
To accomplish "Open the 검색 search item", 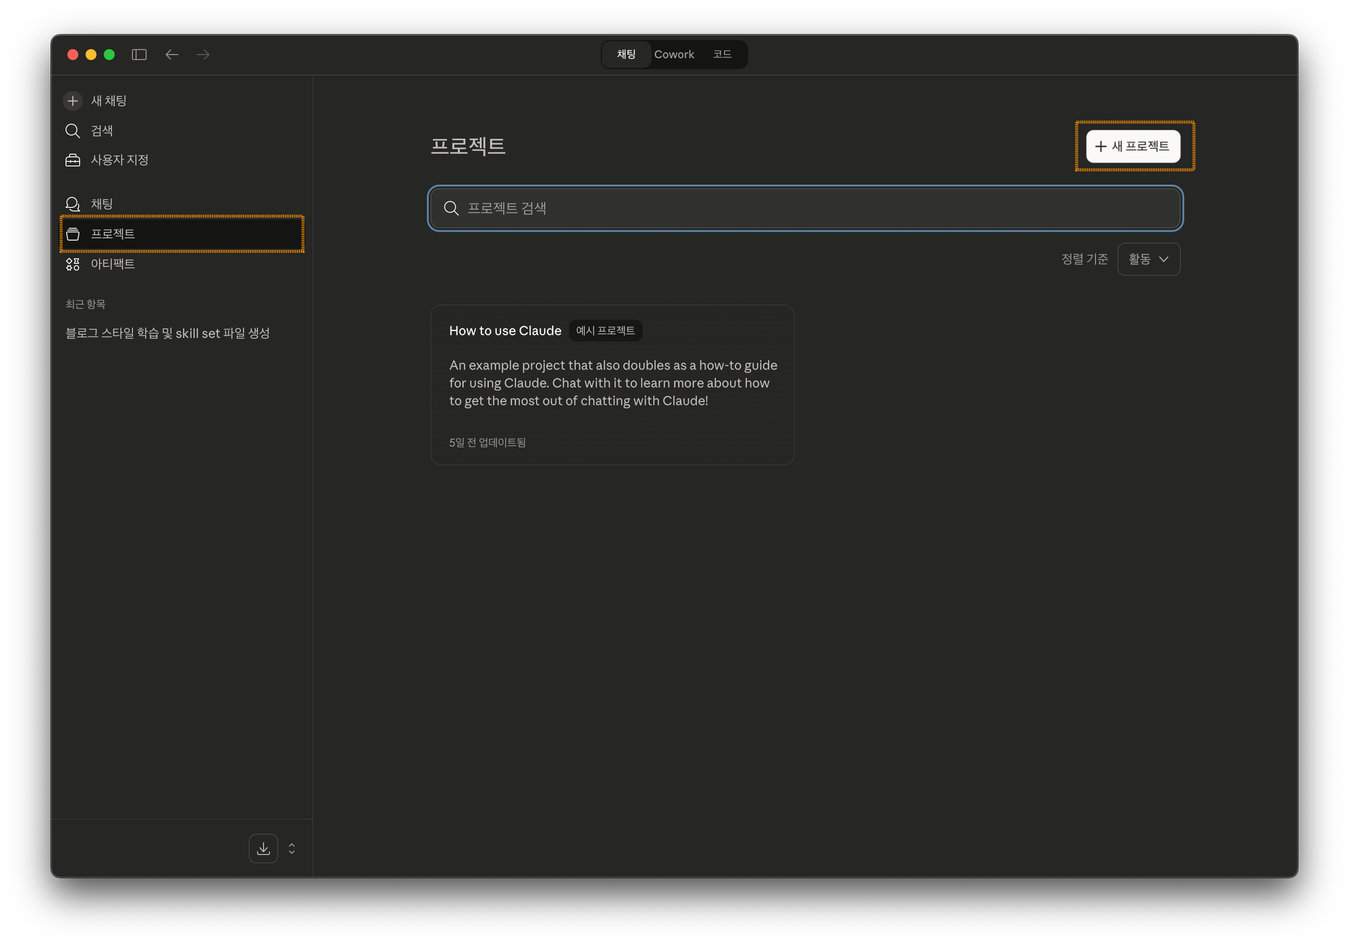I will pos(101,131).
